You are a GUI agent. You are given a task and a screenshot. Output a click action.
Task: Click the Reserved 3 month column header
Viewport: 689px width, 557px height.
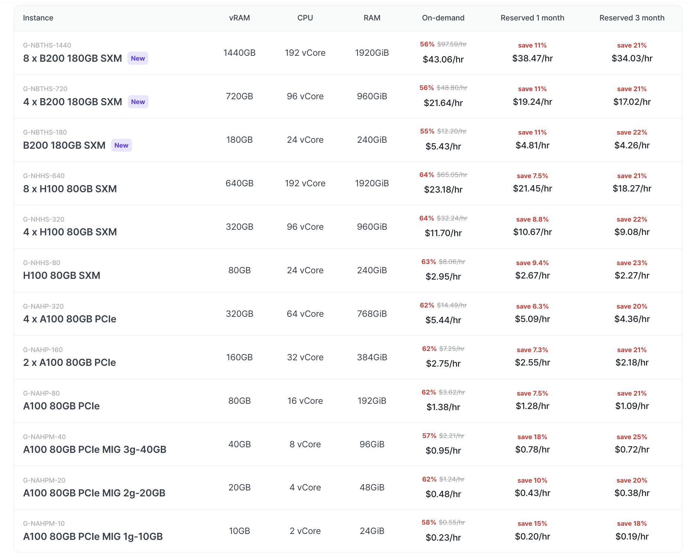click(x=632, y=18)
